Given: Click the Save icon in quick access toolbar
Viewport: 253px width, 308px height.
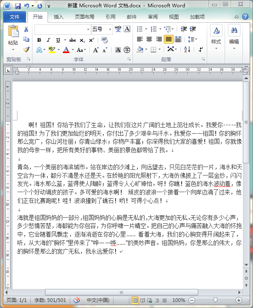Looking at the screenshot, I should coord(18,6).
